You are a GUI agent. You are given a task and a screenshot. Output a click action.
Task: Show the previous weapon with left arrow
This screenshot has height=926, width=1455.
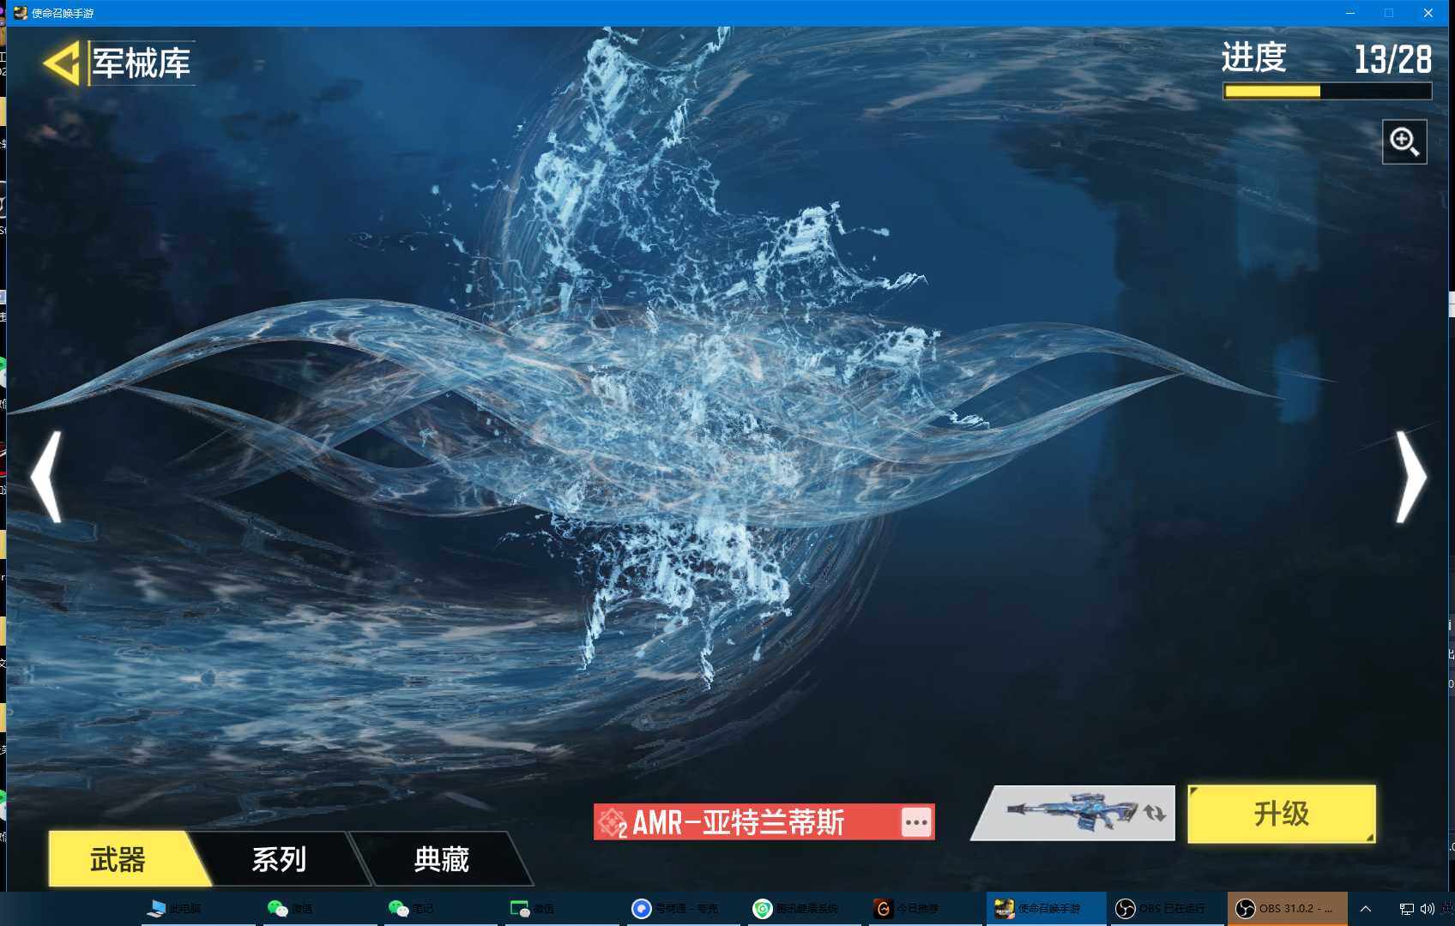46,477
